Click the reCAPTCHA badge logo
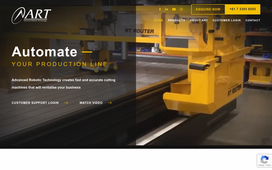Viewport: 272px width, 170px height. tap(264, 160)
